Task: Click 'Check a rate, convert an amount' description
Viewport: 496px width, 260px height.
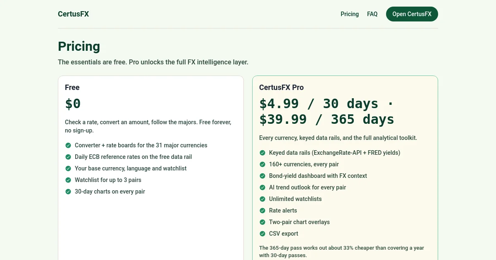Action: click(x=148, y=126)
